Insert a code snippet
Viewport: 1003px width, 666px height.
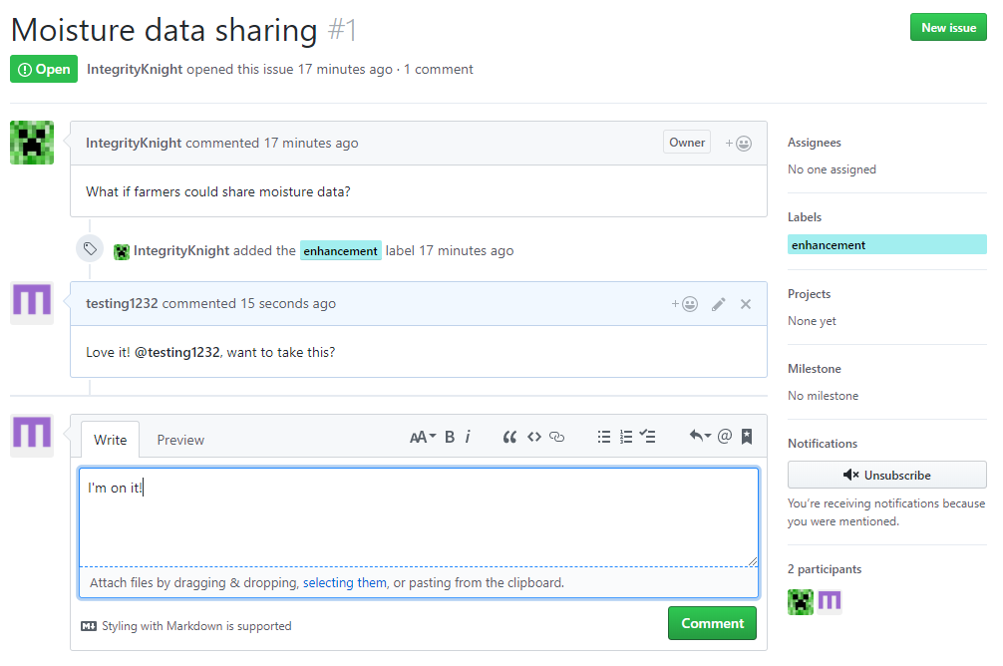click(533, 436)
